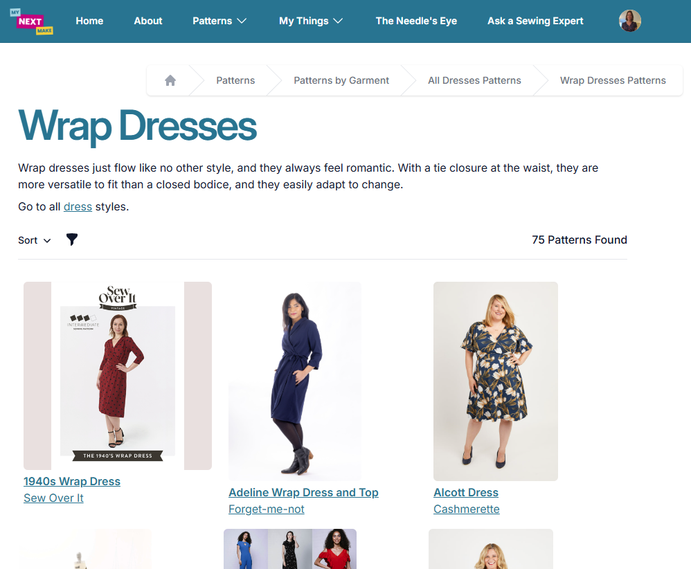The image size is (691, 569).
Task: Visit the Sew Over It designer link
Action: point(53,498)
